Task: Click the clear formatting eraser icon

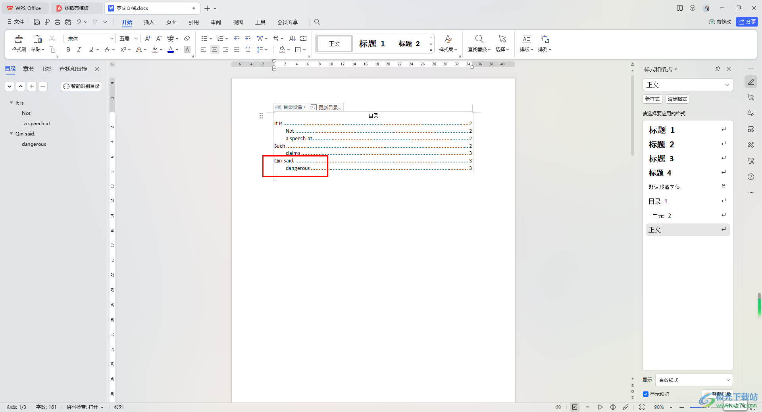Action: (187, 38)
